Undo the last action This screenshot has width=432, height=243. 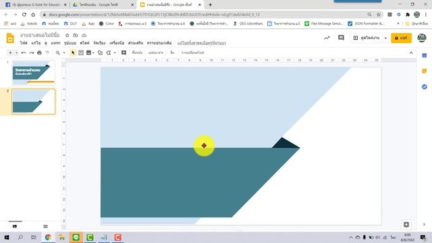pos(24,53)
